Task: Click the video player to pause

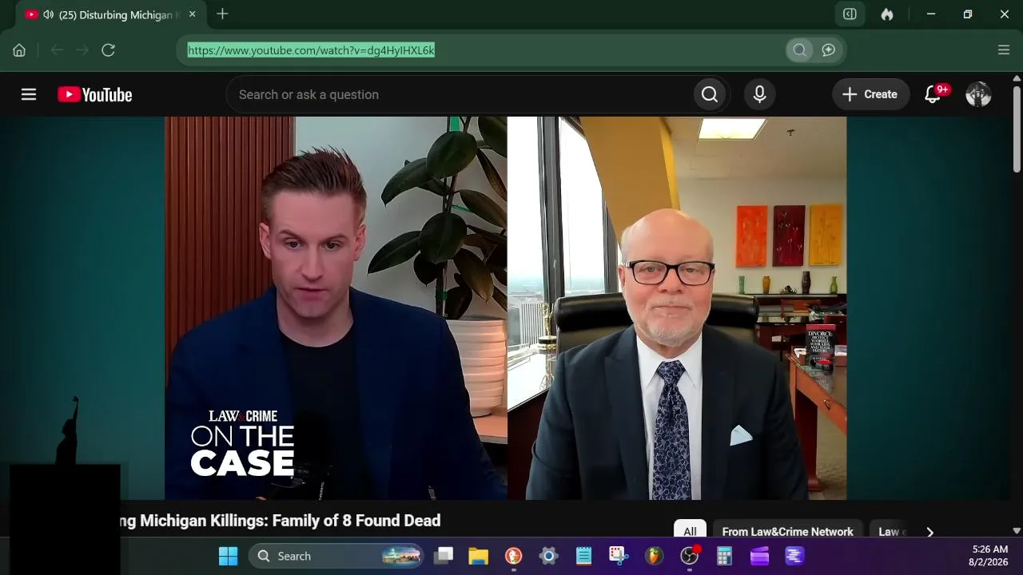Action: [x=506, y=308]
